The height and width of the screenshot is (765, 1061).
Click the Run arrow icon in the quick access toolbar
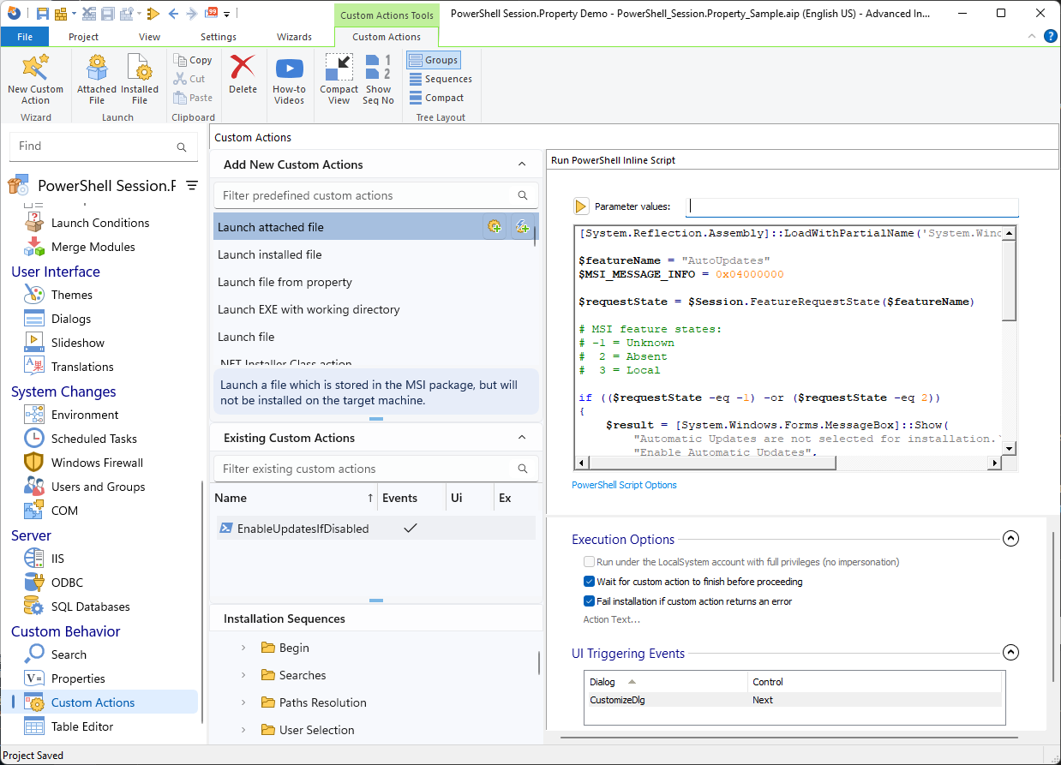click(153, 13)
